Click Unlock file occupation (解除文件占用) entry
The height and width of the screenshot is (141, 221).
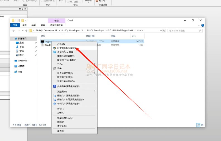(x=74, y=100)
